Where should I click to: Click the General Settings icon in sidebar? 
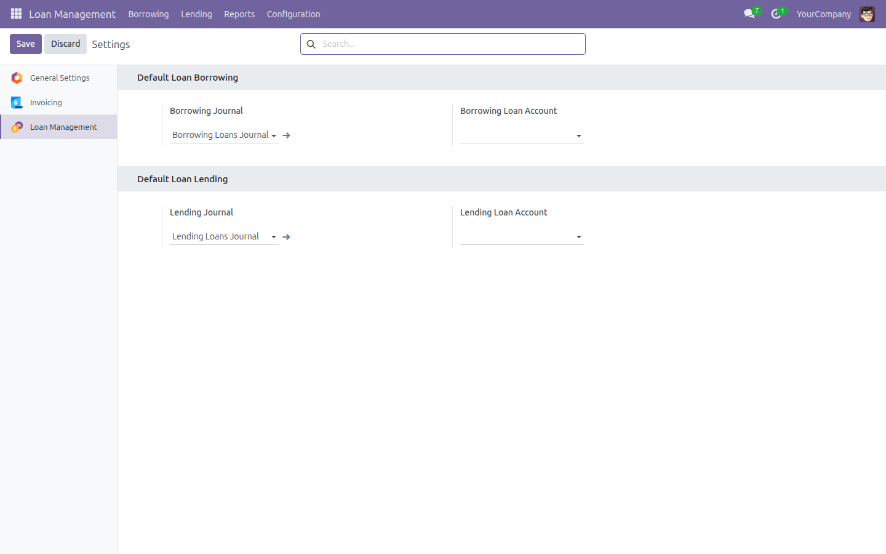coord(17,78)
